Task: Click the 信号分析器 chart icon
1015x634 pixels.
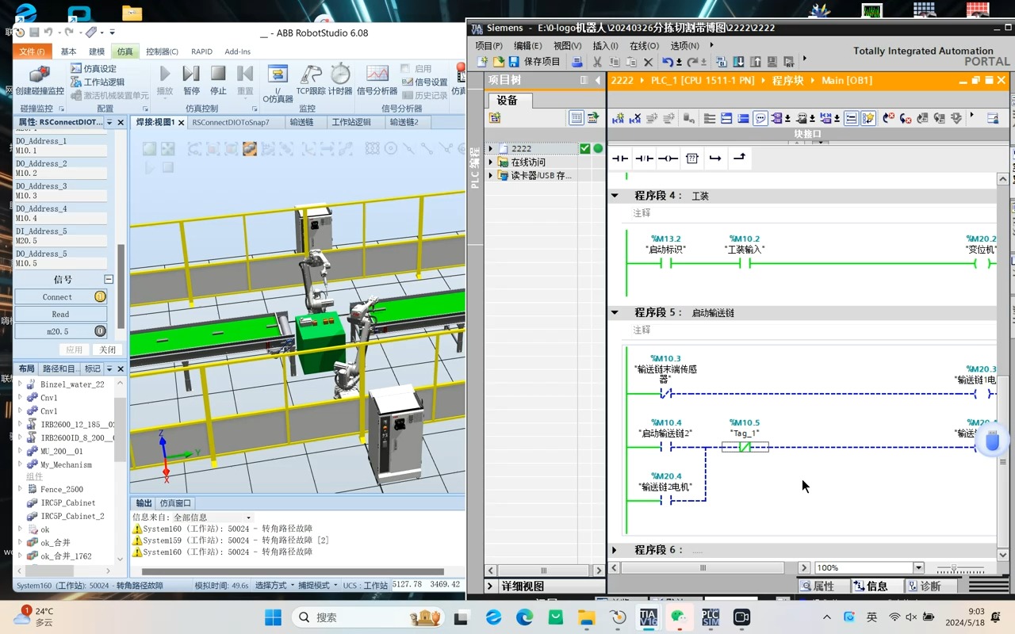Action: (377, 80)
